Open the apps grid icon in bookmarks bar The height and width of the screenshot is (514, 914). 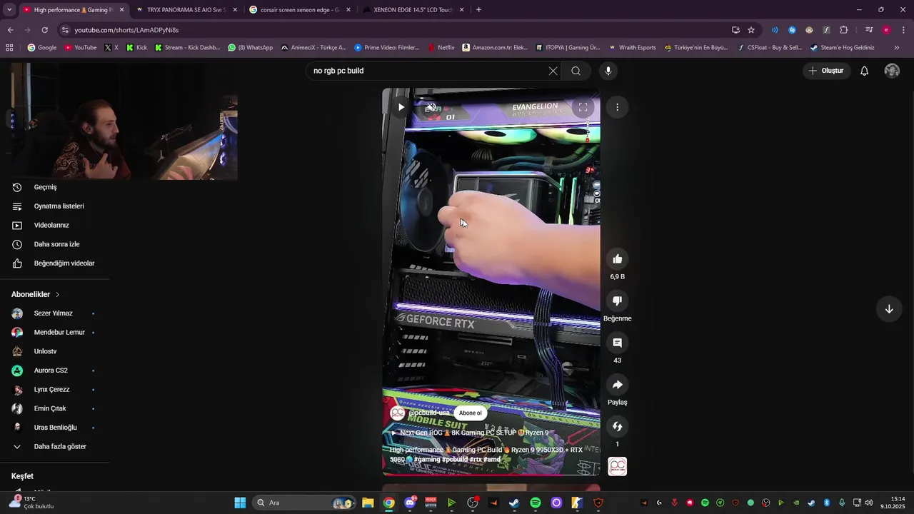click(x=9, y=48)
